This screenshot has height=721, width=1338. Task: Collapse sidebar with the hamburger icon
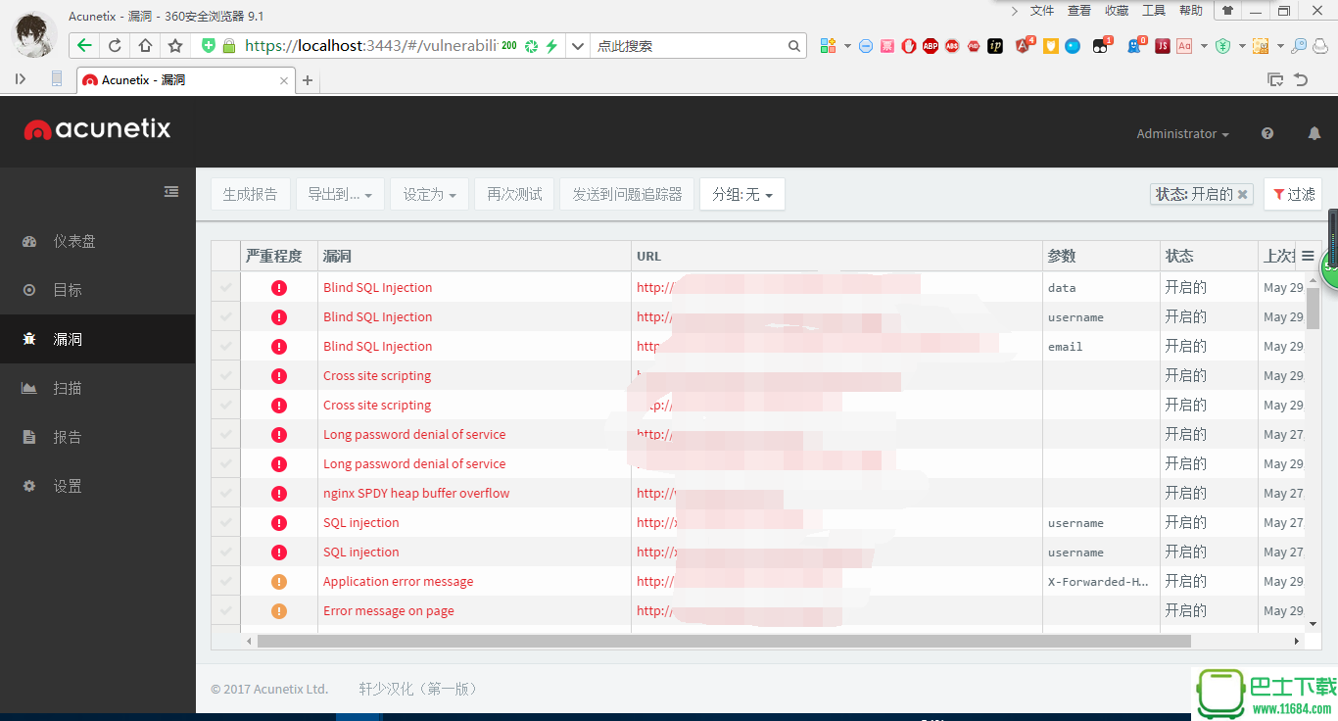[171, 192]
